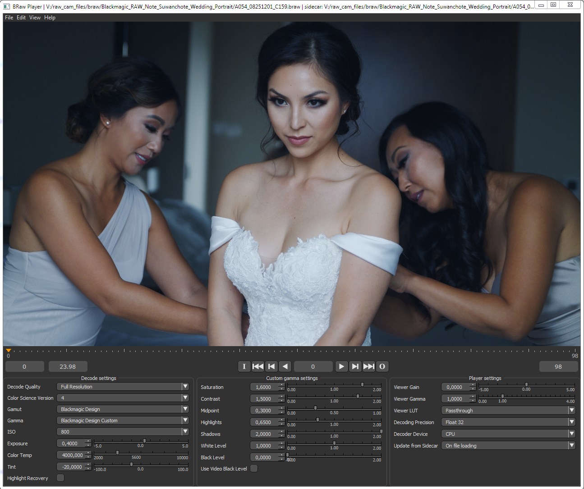
Task: Toggle the Highlight Recovery checkbox
Action: tap(60, 478)
